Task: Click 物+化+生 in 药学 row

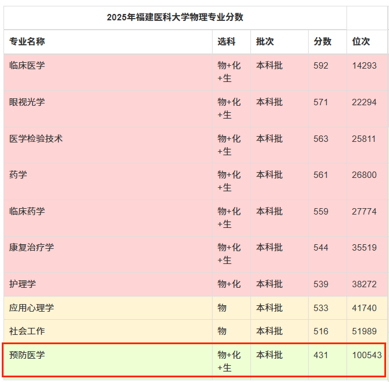Action: click(229, 181)
